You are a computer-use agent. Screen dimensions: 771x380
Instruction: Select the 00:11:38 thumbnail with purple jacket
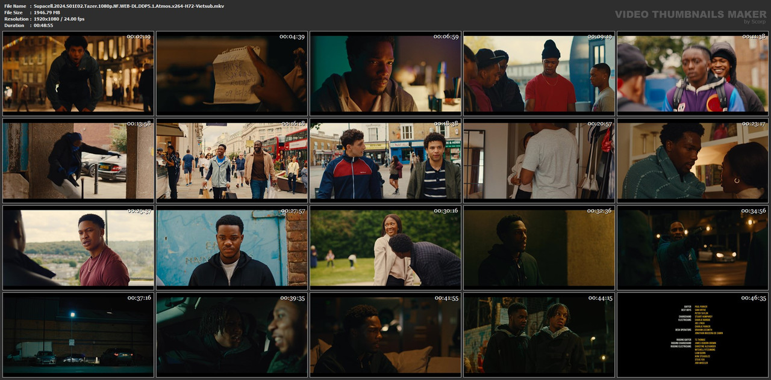click(x=693, y=73)
